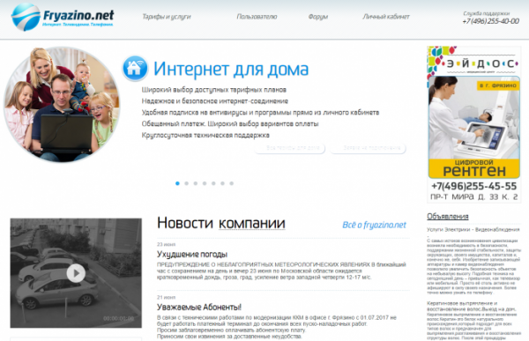Open the Тарифы и услуги menu
Viewport: 529px width, 341px height.
coord(167,17)
